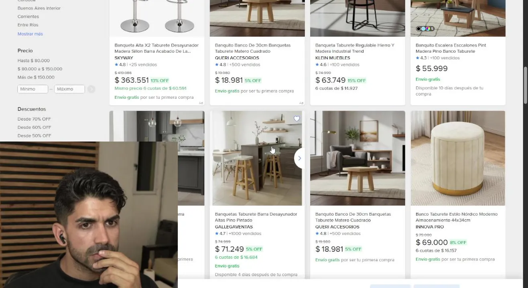
Task: Select Más de $ 150.000 filter
Action: (36, 77)
